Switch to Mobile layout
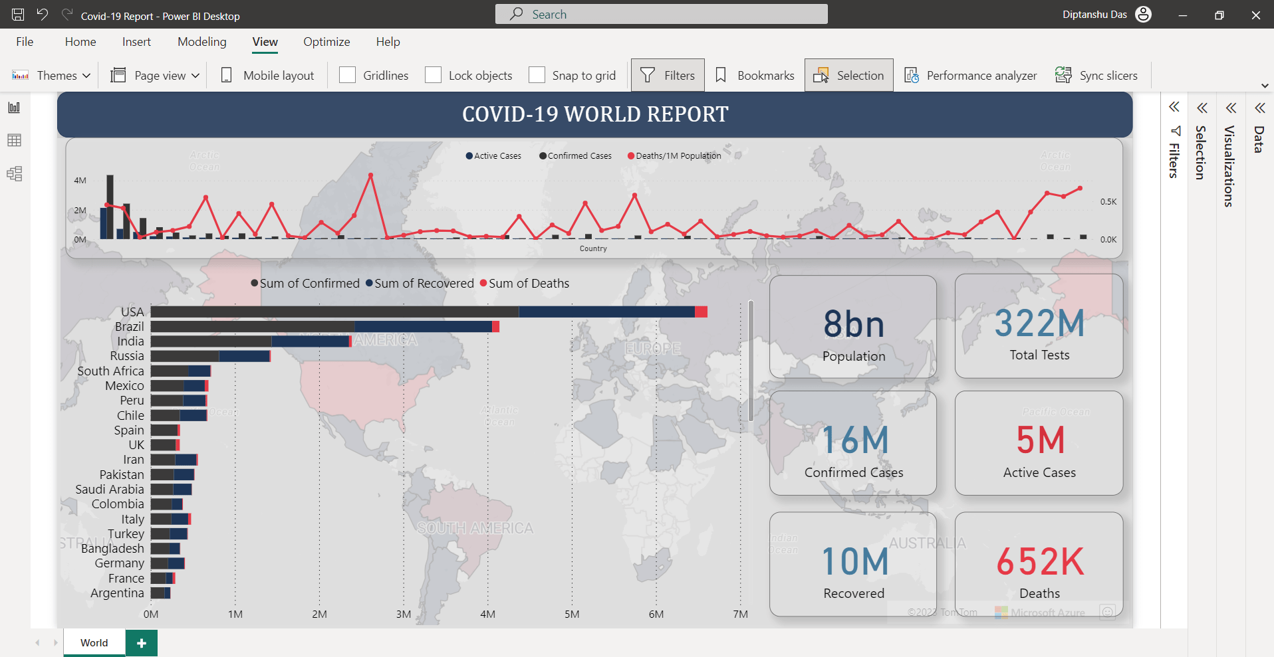The height and width of the screenshot is (657, 1274). (x=267, y=75)
